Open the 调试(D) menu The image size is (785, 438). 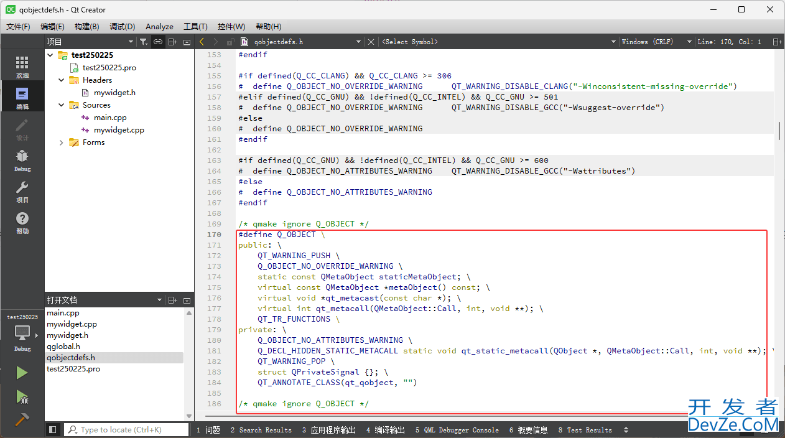[122, 27]
